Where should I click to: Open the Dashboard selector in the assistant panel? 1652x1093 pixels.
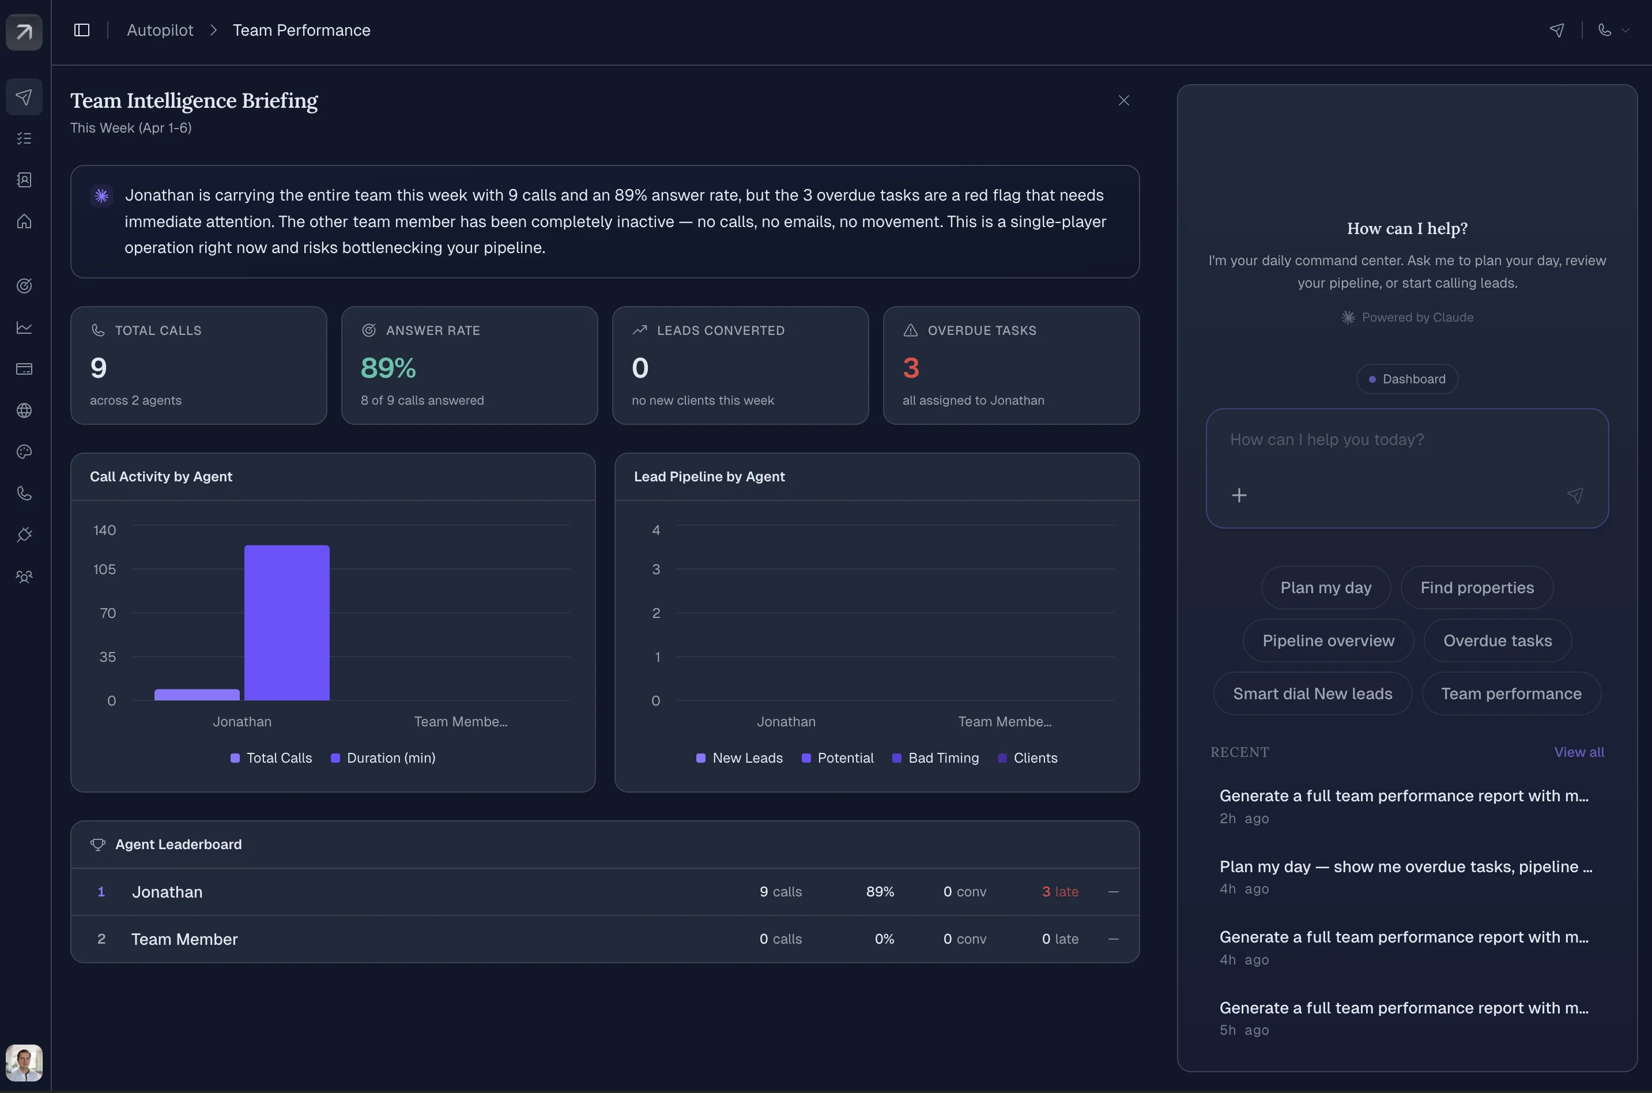(1406, 379)
